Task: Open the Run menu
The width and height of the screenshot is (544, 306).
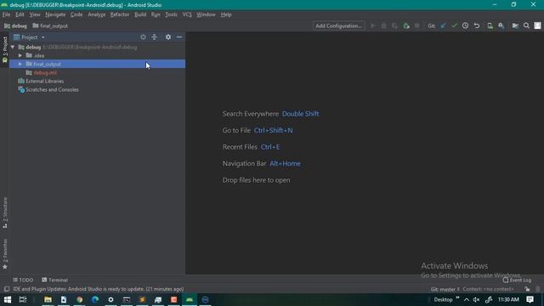Action: (x=156, y=14)
